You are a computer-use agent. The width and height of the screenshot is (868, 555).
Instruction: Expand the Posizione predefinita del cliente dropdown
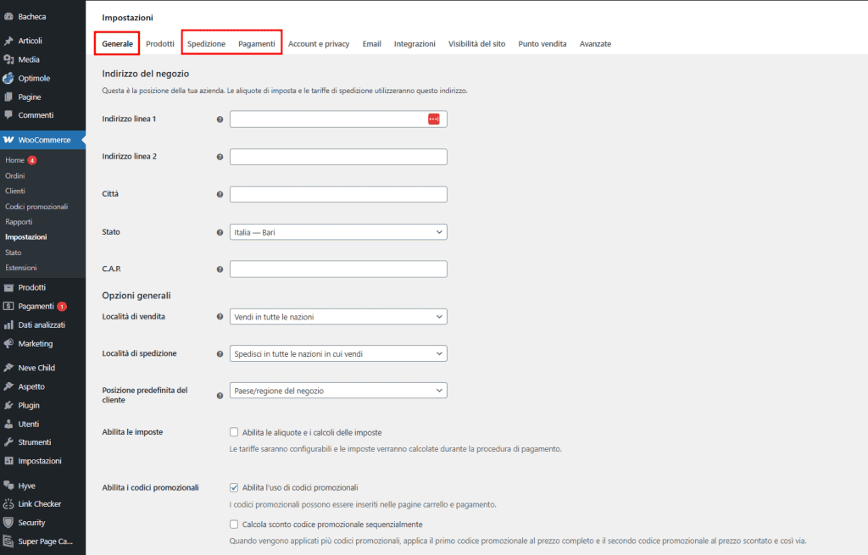338,390
